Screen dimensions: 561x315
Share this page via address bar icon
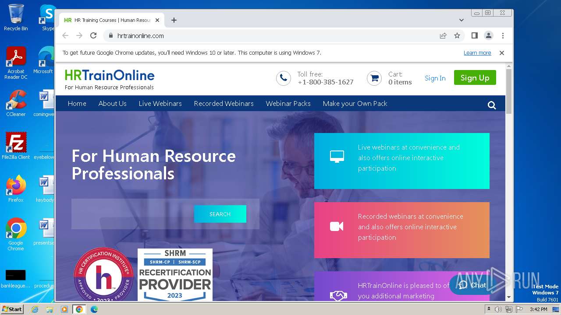click(x=443, y=36)
